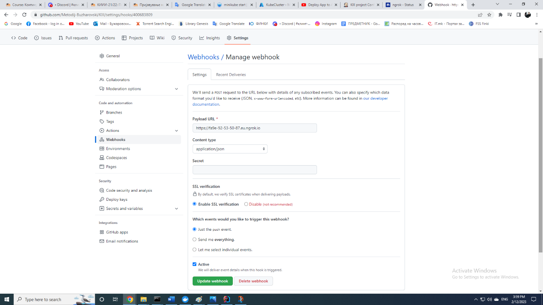Screen dimensions: 543x305
Task: Select Send me everything for webhook events
Action: click(x=195, y=239)
